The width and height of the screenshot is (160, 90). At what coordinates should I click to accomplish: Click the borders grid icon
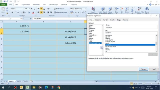pos(23,12)
